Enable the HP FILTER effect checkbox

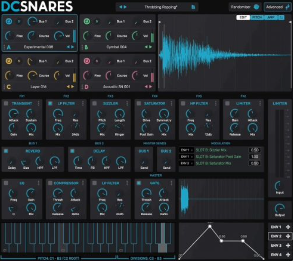183,103
